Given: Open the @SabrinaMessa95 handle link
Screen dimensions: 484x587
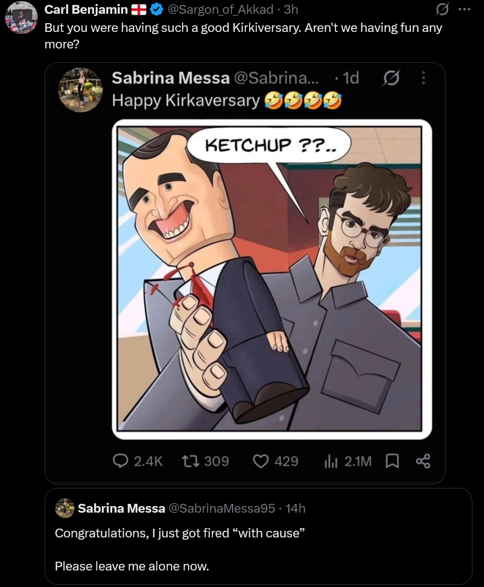Looking at the screenshot, I should (x=222, y=508).
